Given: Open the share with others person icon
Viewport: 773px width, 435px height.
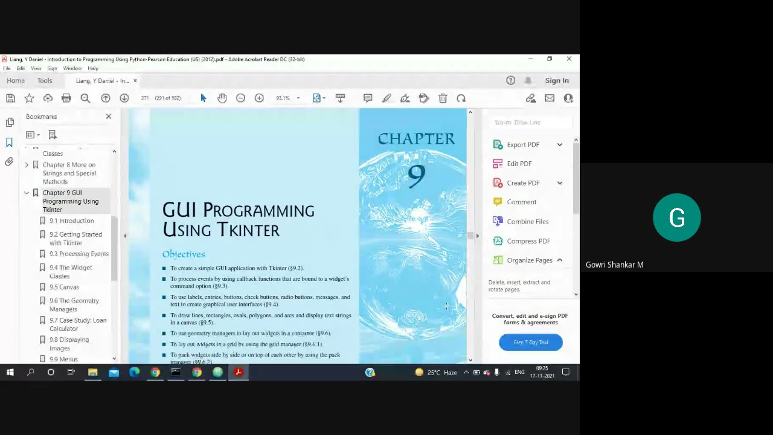Looking at the screenshot, I should click(568, 98).
